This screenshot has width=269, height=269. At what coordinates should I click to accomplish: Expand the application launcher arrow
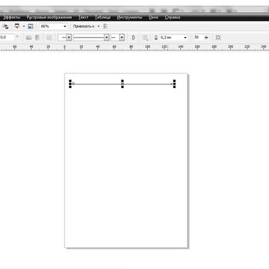pos(24,26)
